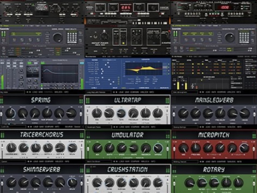Click the output level fader on MangledVerb
The image size is (257, 193).
(254, 115)
